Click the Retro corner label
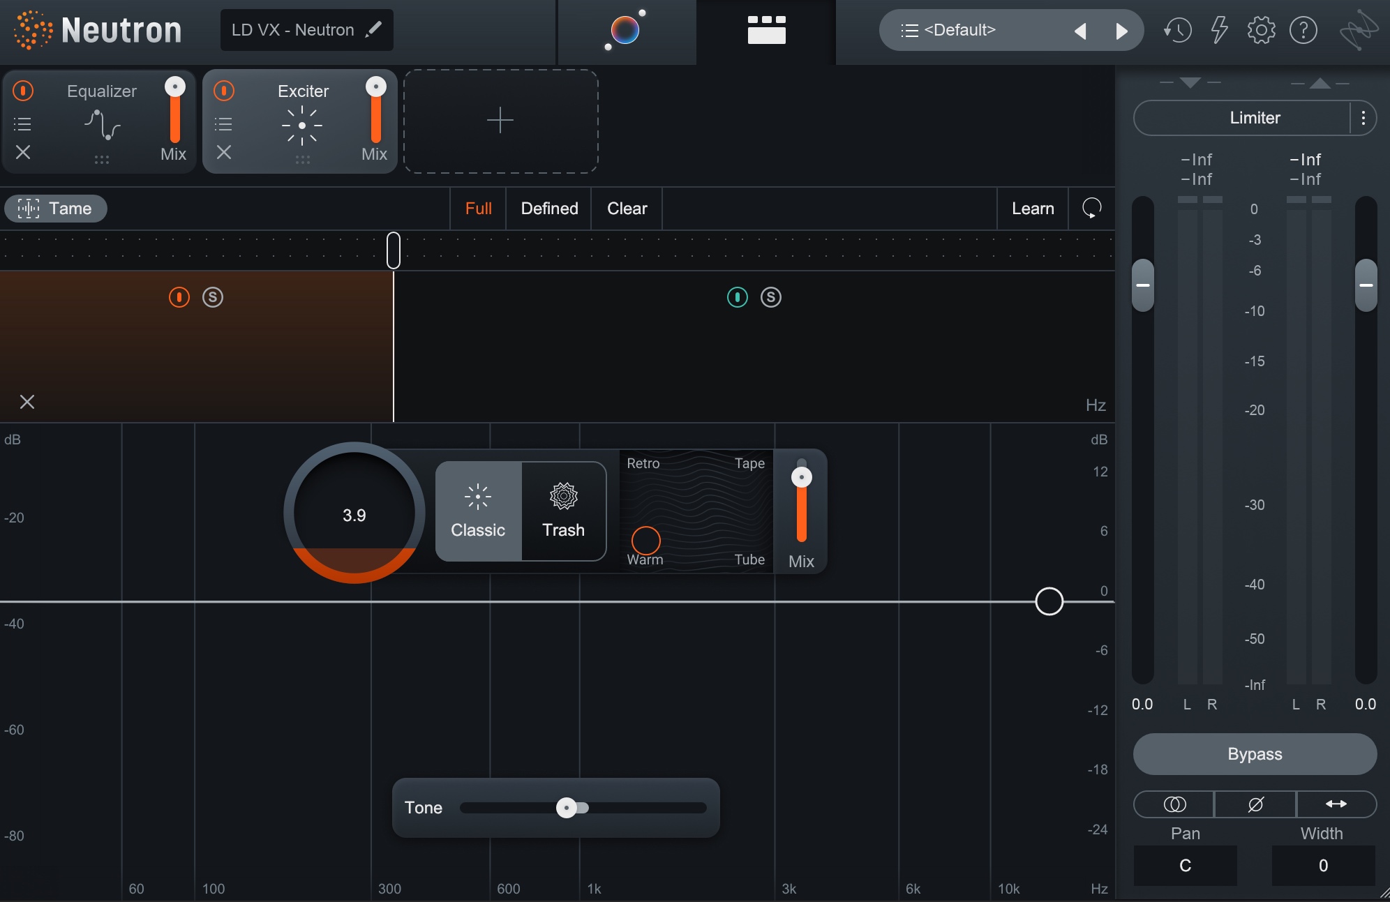1390x902 pixels. 643,463
